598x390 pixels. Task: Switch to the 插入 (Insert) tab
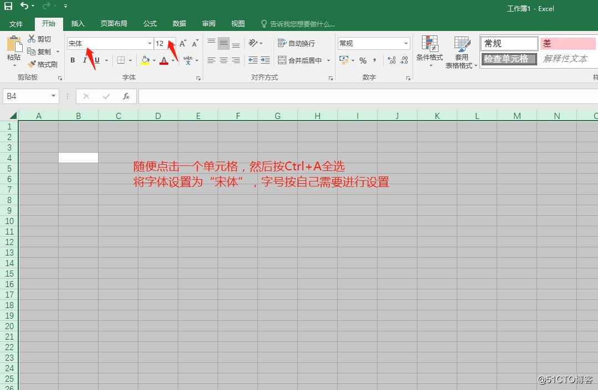coord(78,24)
